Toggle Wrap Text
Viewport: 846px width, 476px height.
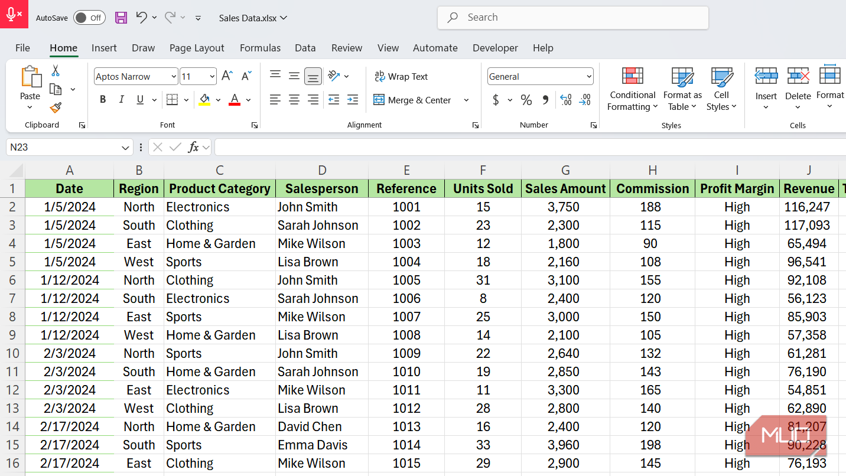[401, 76]
